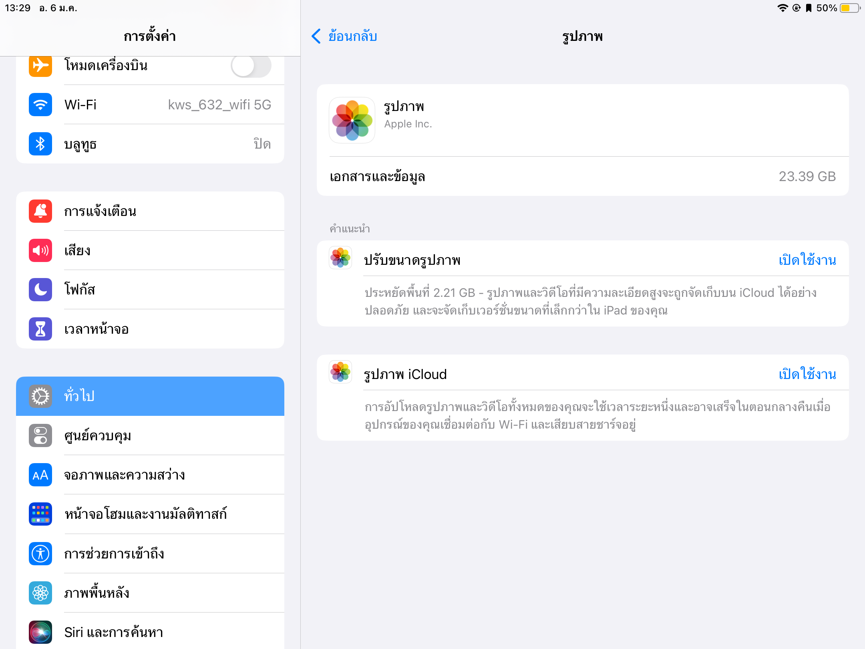Toggle the Airplane mode switch

(x=251, y=66)
